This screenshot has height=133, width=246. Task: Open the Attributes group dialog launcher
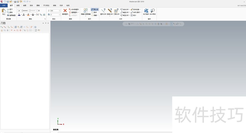pyautogui.click(x=45, y=19)
